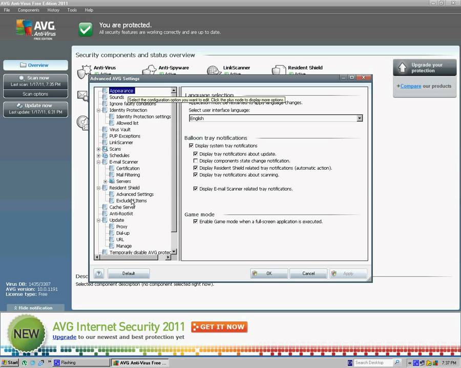Open the Components menu

point(29,10)
